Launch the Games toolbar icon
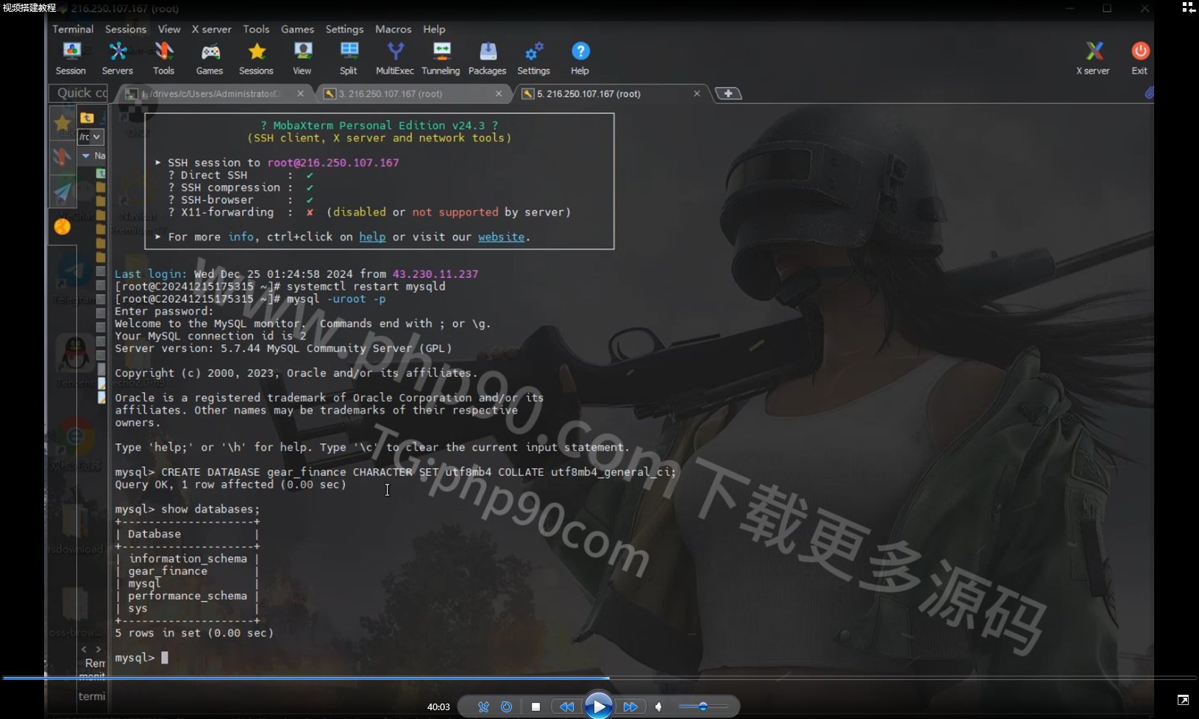This screenshot has width=1199, height=719. tap(210, 58)
